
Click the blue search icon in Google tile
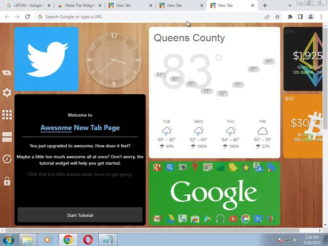(x=170, y=167)
